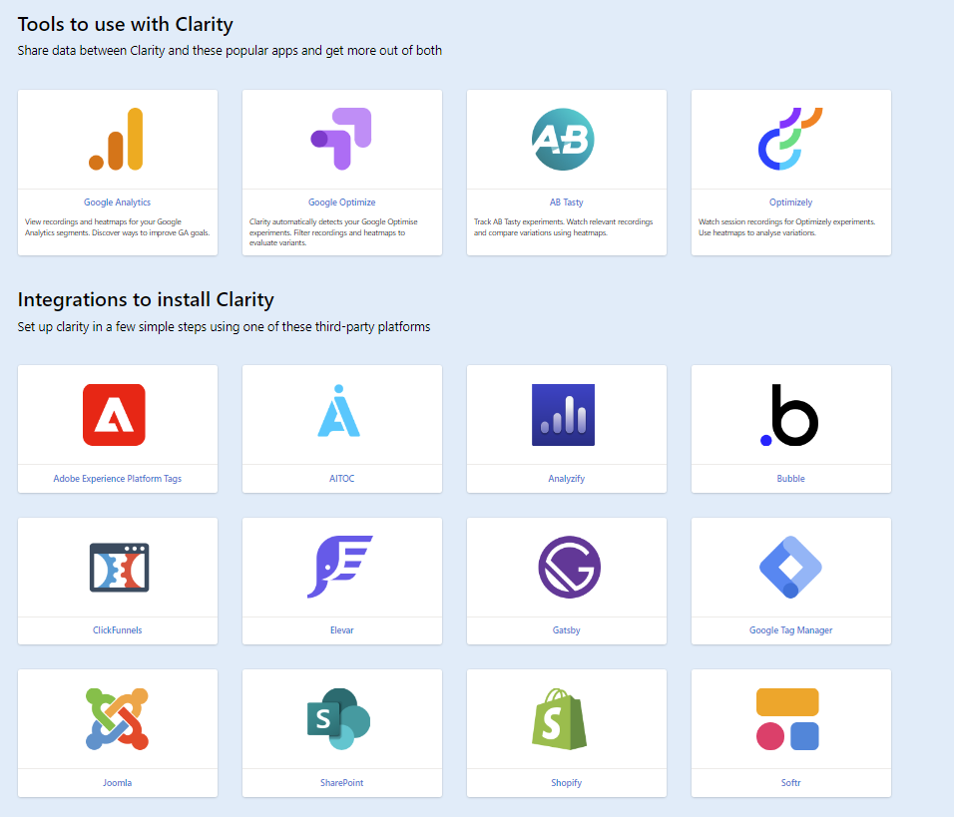Click the Google Analytics bar chart logo
Viewport: 954px width, 817px height.
point(116,140)
